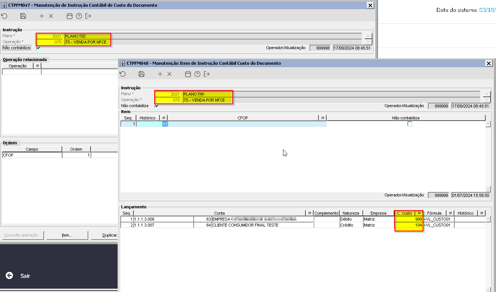
Task: Click the CTPFM048 title bar document icon
Action: coord(123,63)
